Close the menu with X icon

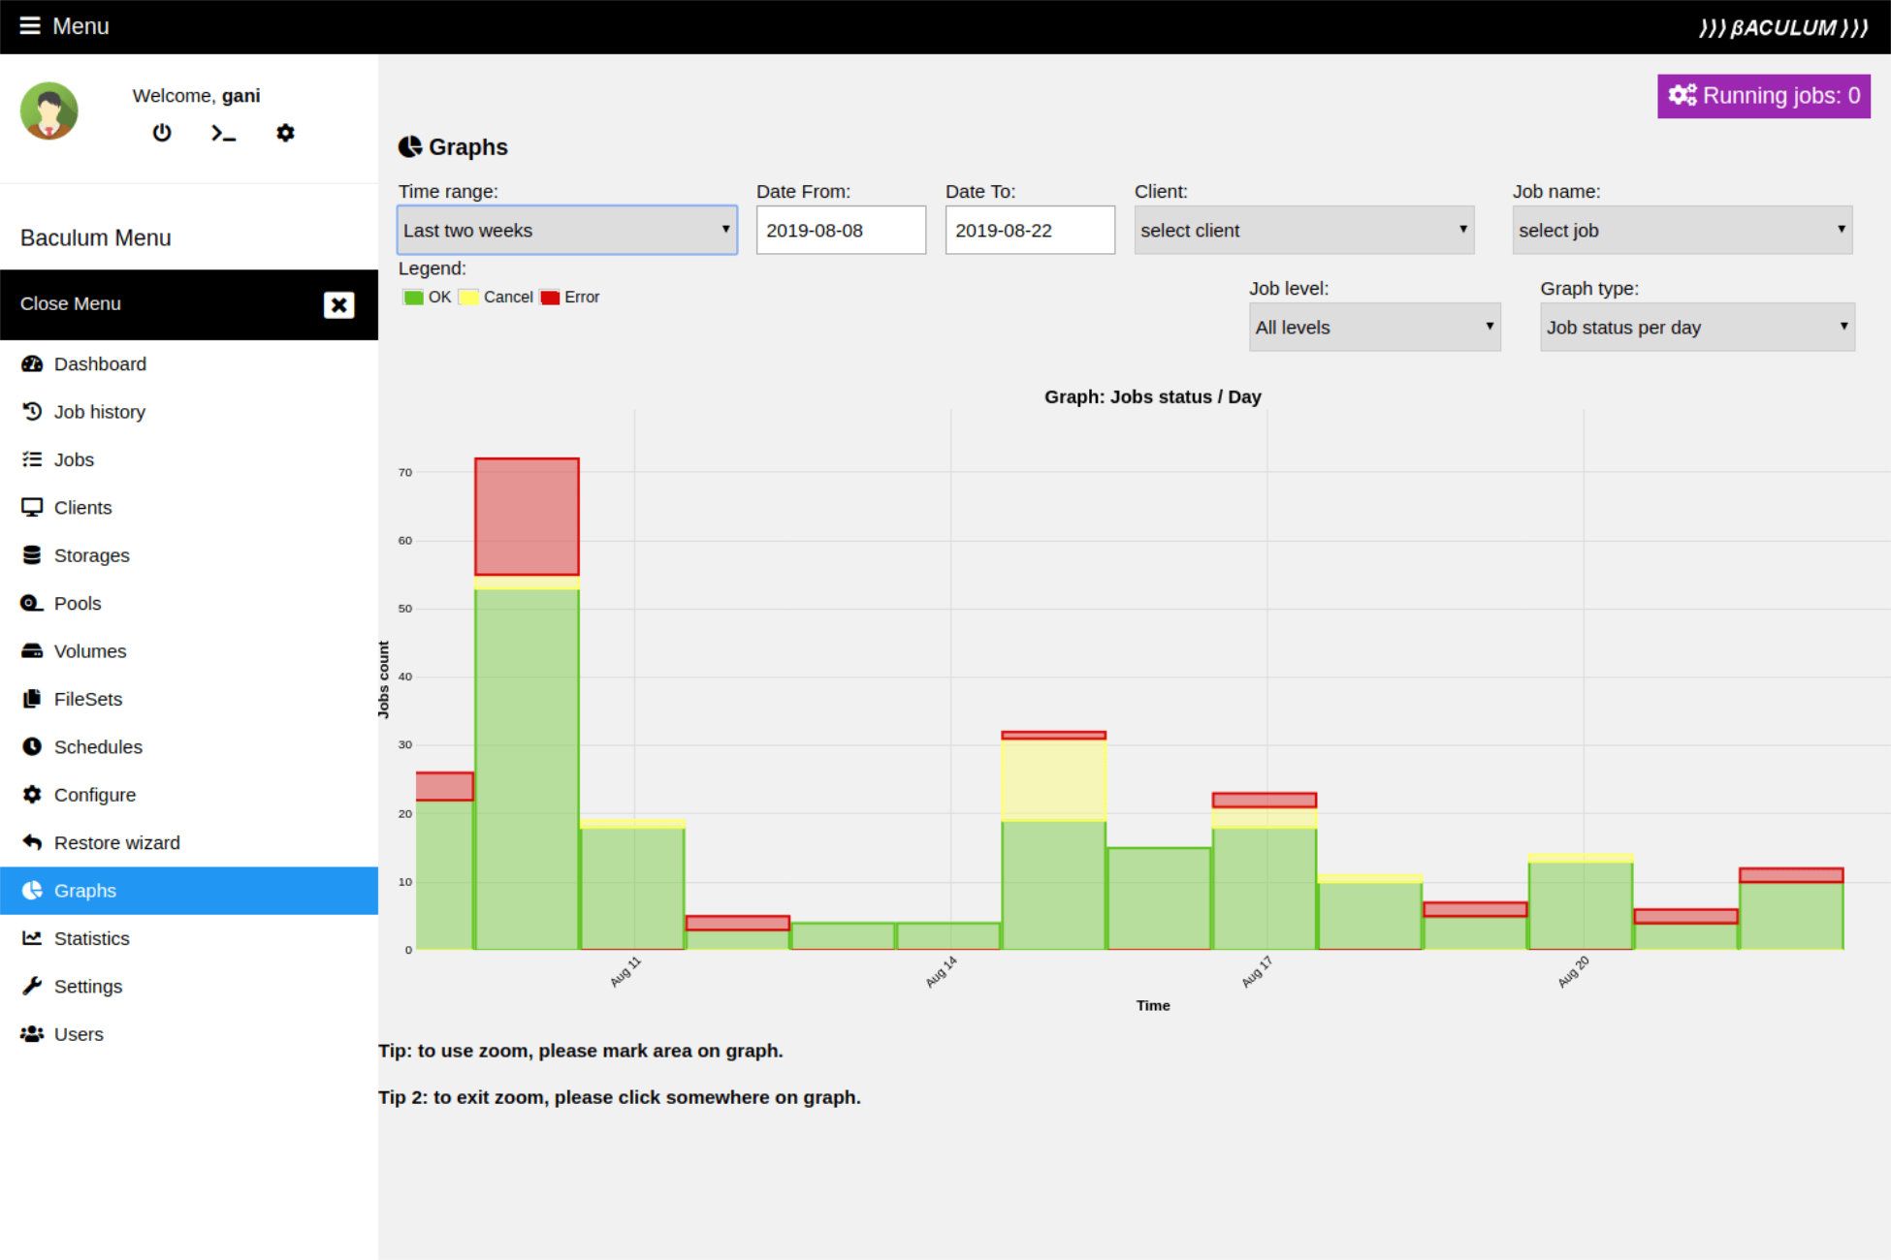click(338, 305)
